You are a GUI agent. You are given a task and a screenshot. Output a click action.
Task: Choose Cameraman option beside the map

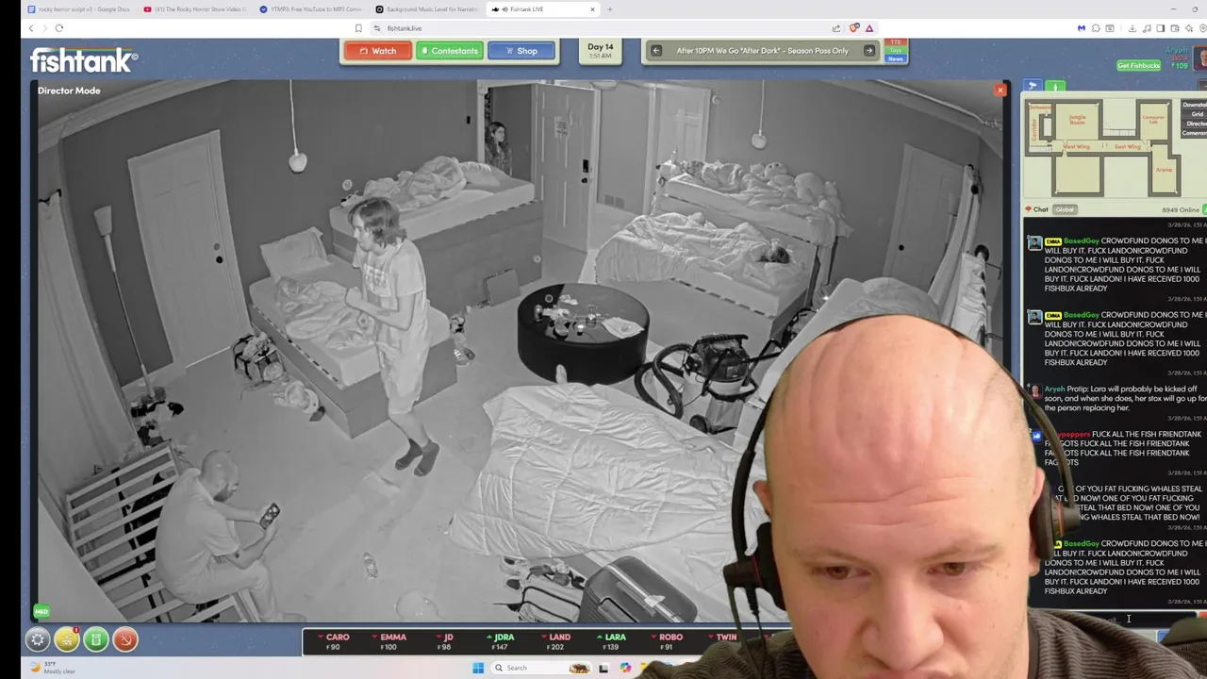point(1195,133)
